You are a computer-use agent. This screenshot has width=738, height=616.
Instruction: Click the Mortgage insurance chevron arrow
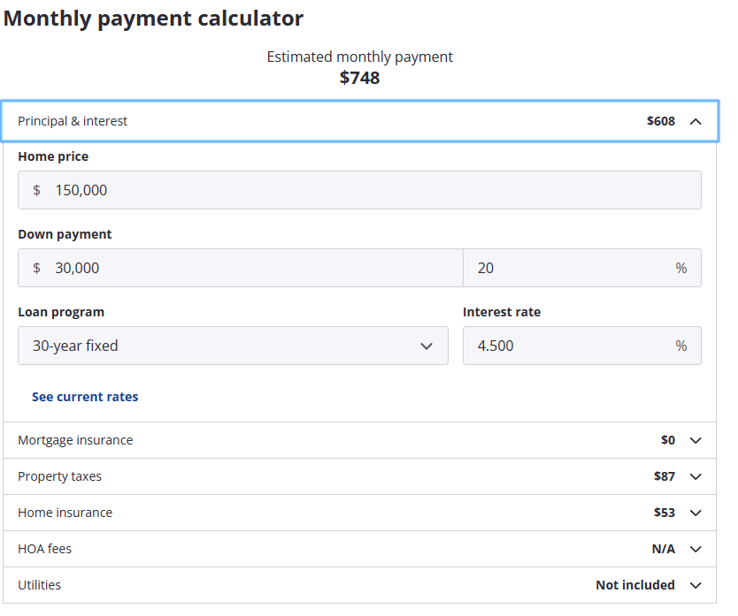click(696, 440)
